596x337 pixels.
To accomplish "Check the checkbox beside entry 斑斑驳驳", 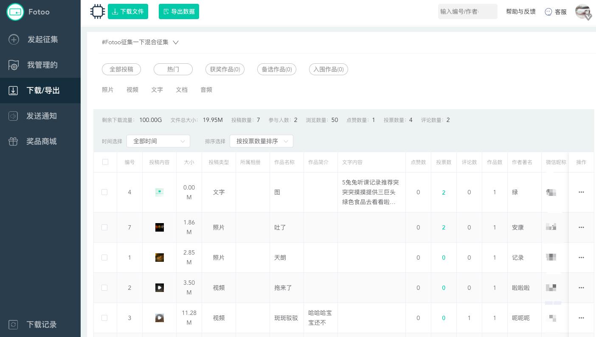I will click(104, 318).
